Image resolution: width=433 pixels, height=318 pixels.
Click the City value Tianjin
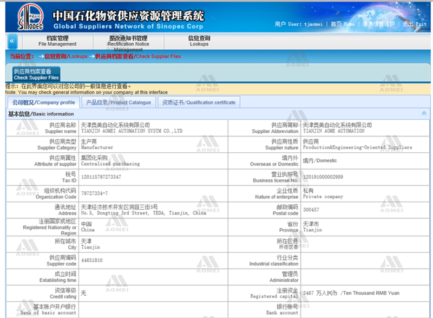[x=90, y=247]
